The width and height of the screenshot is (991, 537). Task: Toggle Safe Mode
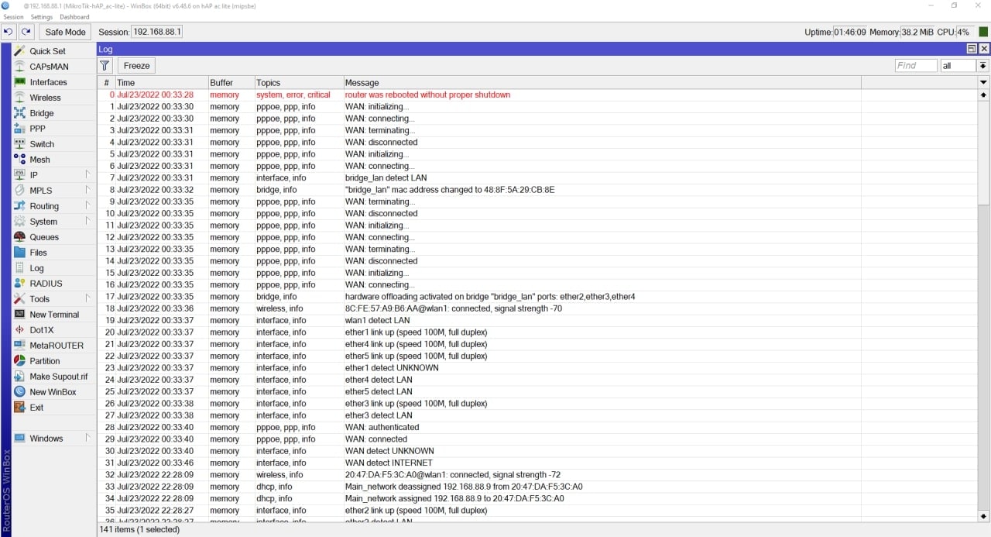tap(65, 32)
